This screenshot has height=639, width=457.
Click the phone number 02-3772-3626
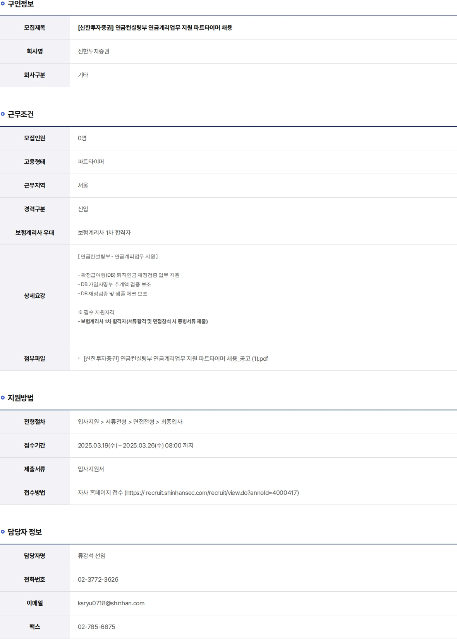[98, 580]
